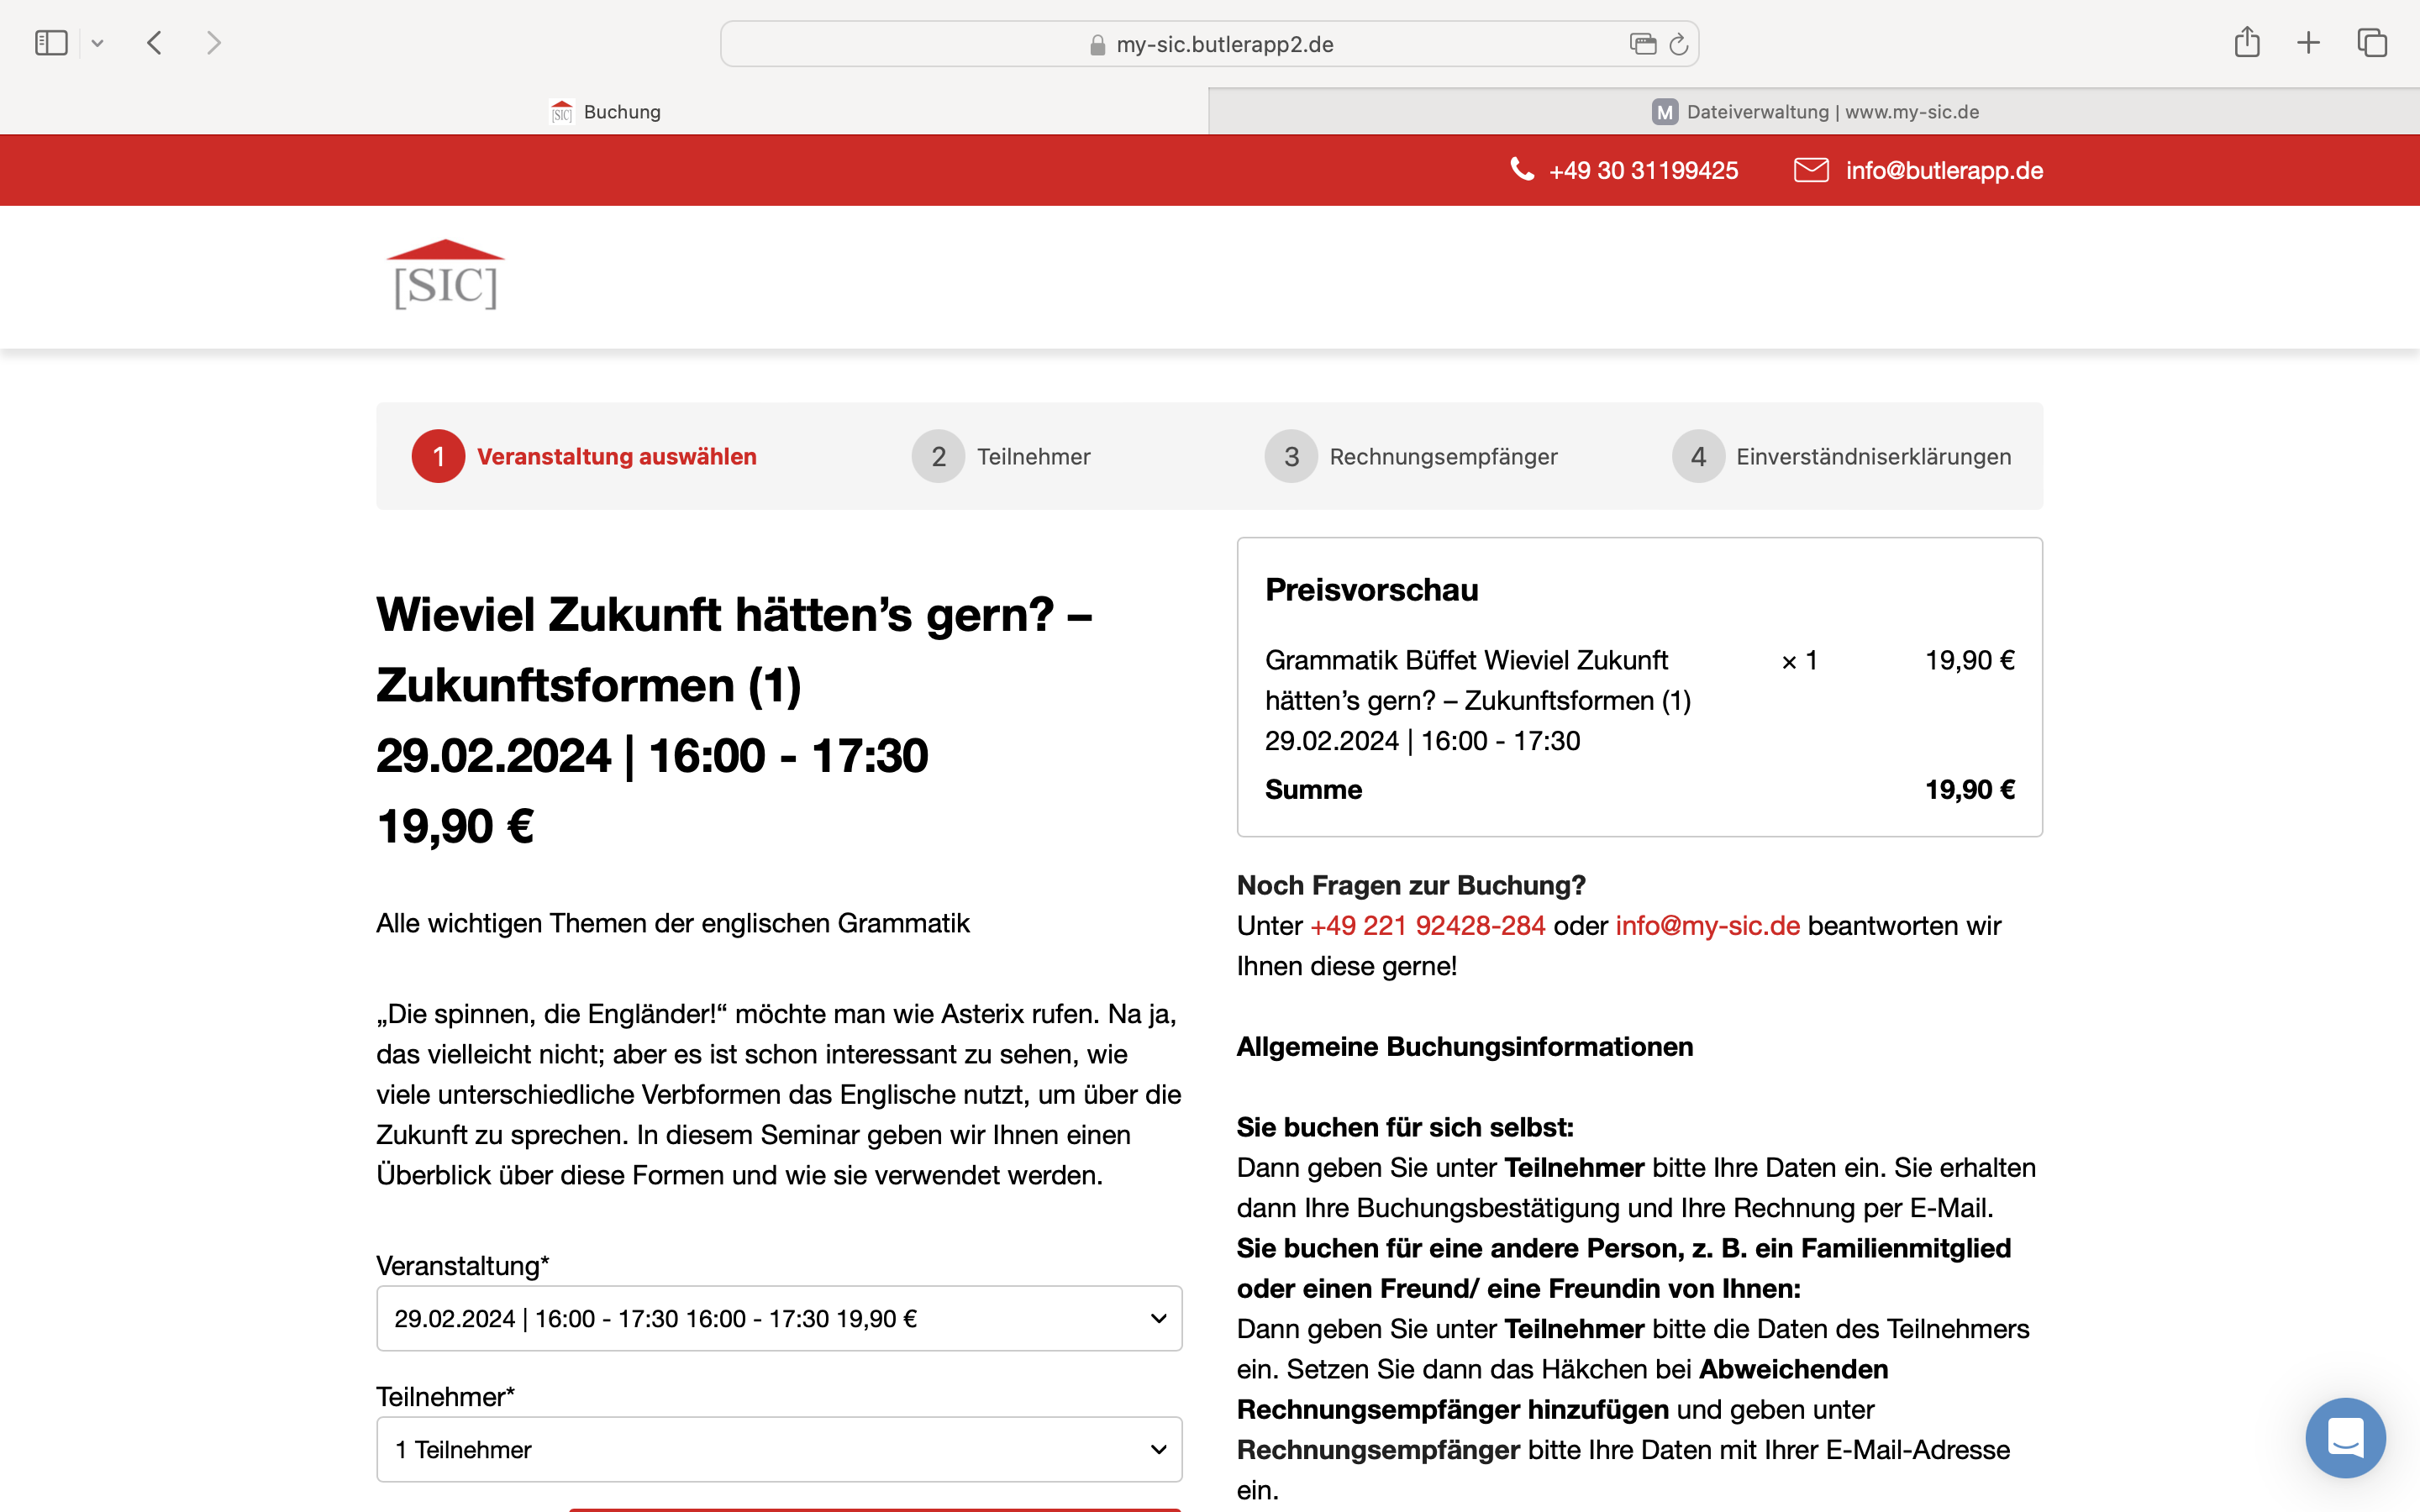Click the info@my-sic.de email link
This screenshot has width=2420, height=1512.
click(1707, 926)
